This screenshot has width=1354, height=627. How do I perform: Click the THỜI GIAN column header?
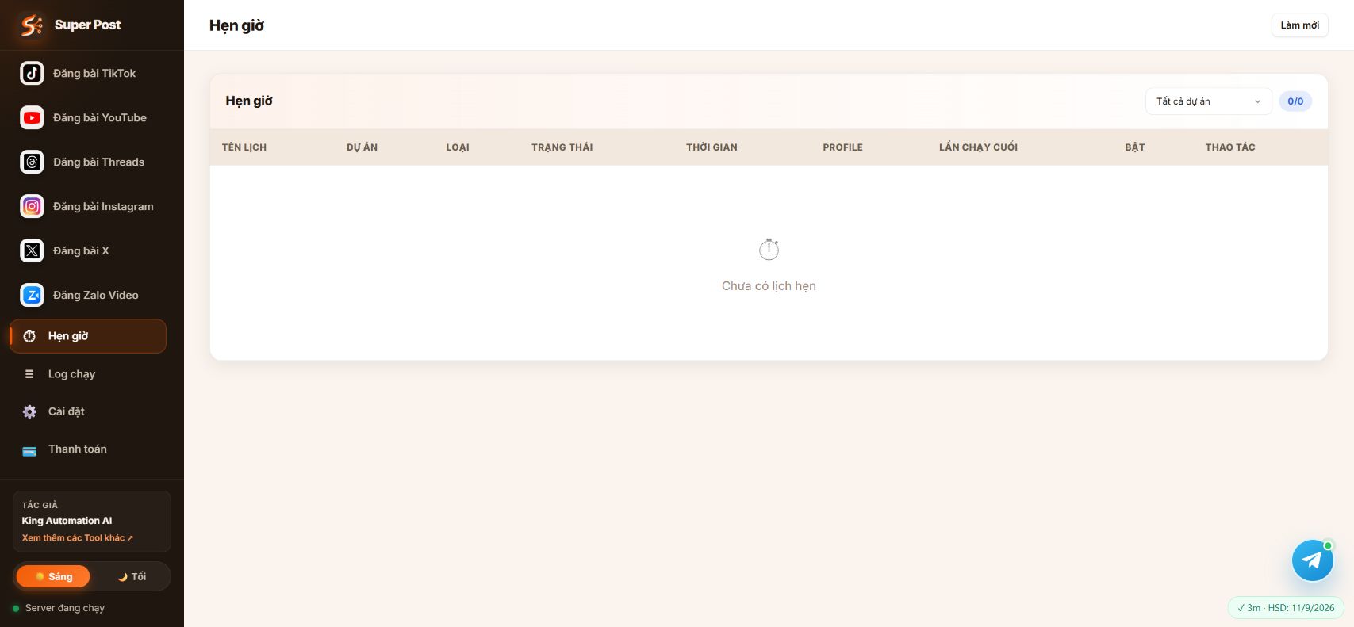(x=712, y=147)
